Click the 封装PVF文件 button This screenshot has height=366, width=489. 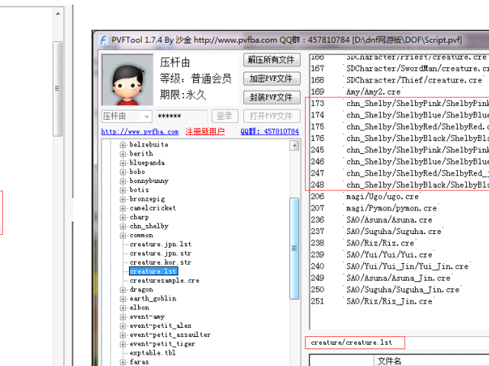(x=272, y=98)
